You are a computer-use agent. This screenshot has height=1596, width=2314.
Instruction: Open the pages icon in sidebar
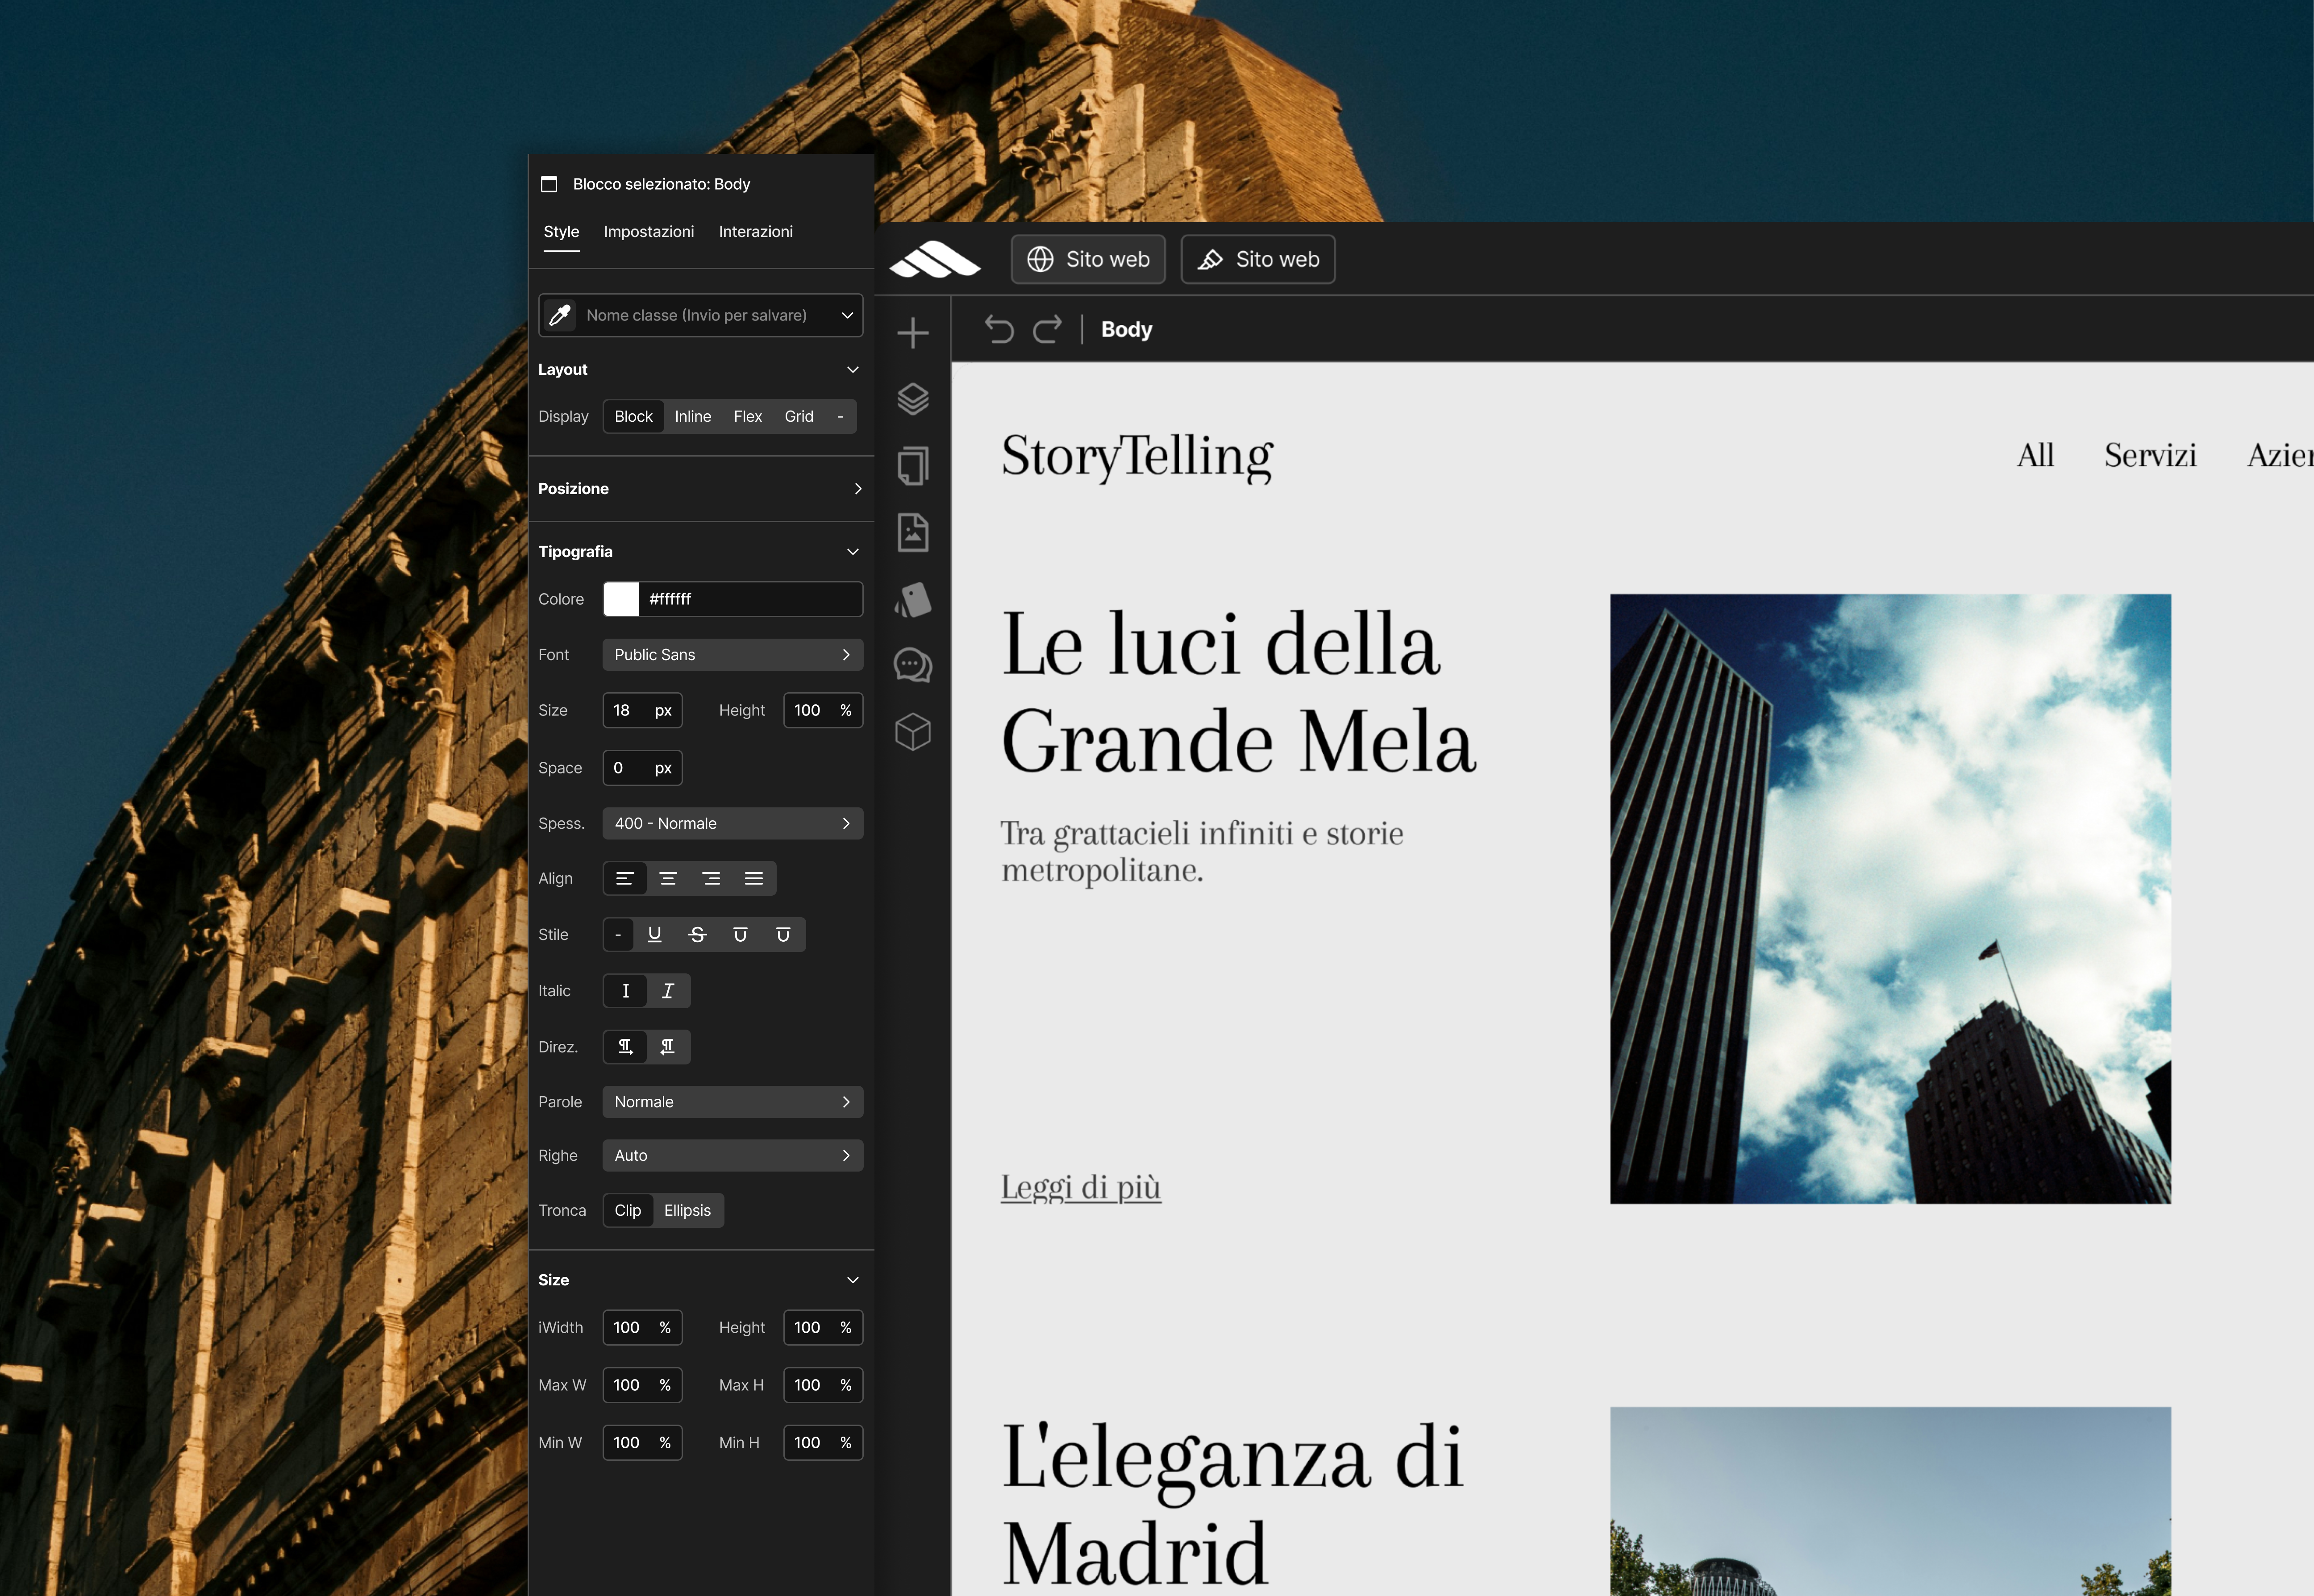tap(912, 466)
